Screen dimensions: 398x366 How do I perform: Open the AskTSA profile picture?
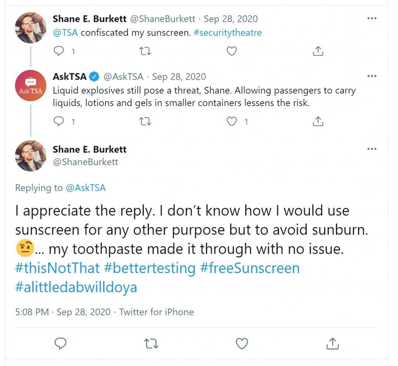tap(30, 85)
